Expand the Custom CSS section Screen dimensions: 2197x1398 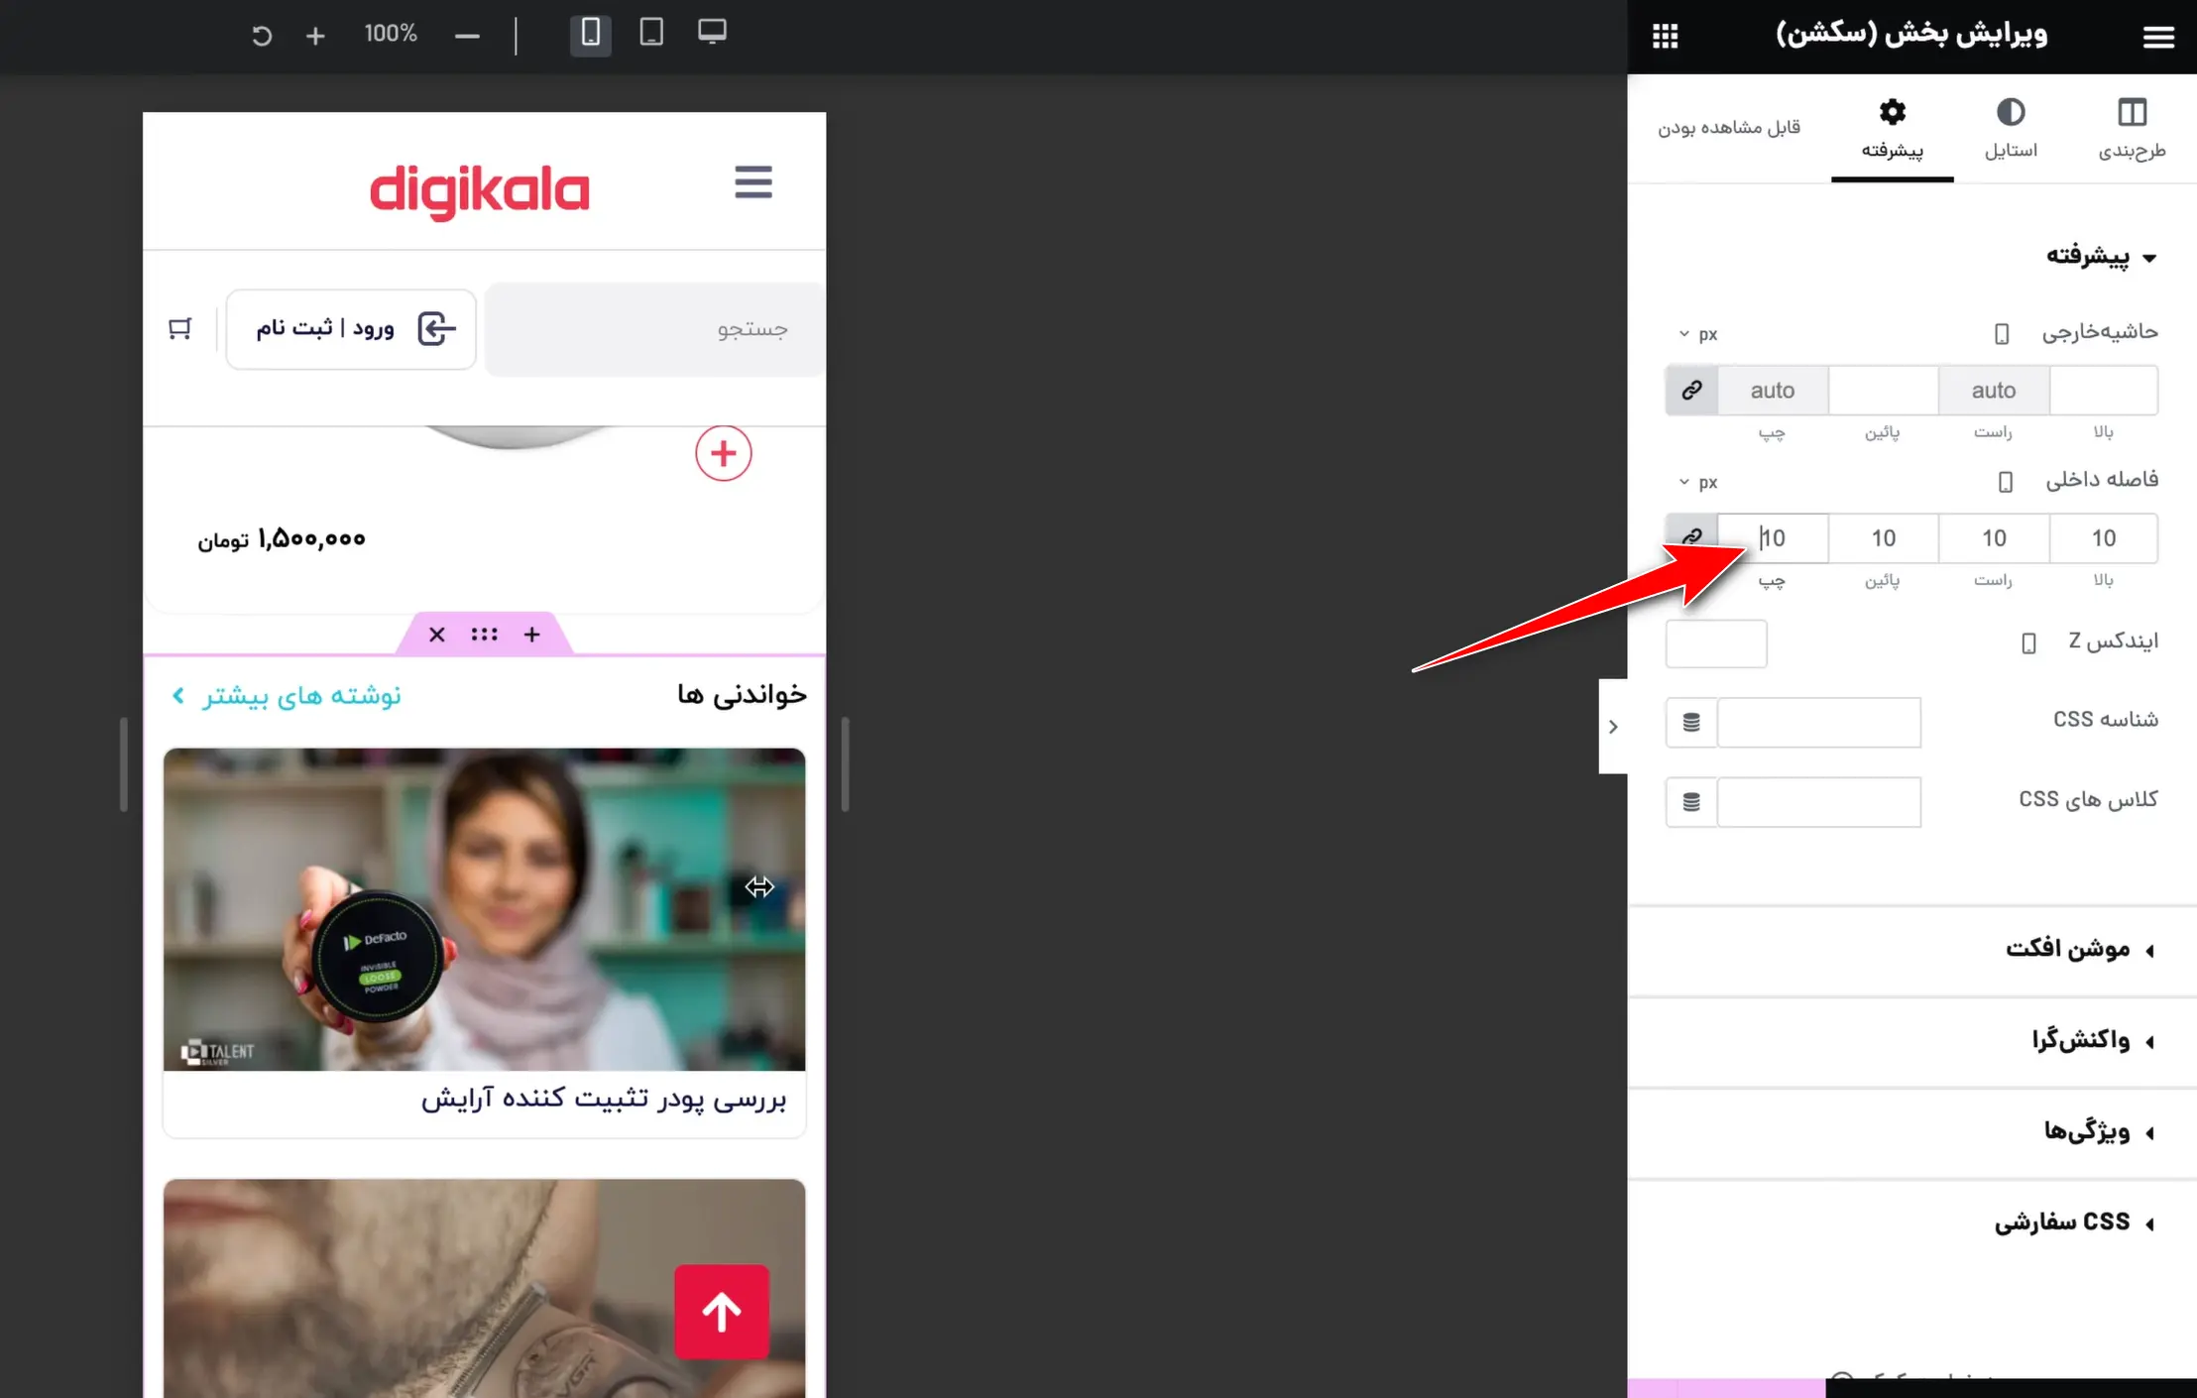2062,1223
